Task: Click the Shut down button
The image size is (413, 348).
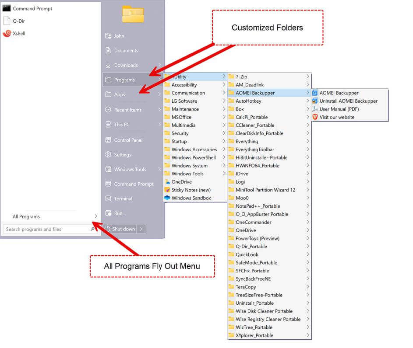Action: (x=120, y=229)
